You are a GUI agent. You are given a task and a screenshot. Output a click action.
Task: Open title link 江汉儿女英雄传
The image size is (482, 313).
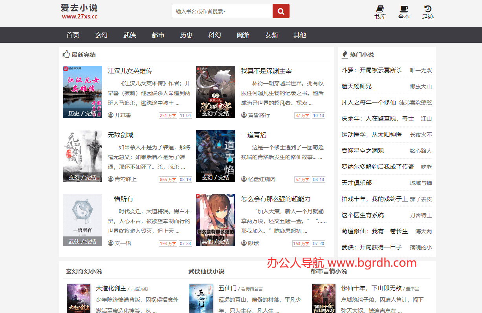130,71
